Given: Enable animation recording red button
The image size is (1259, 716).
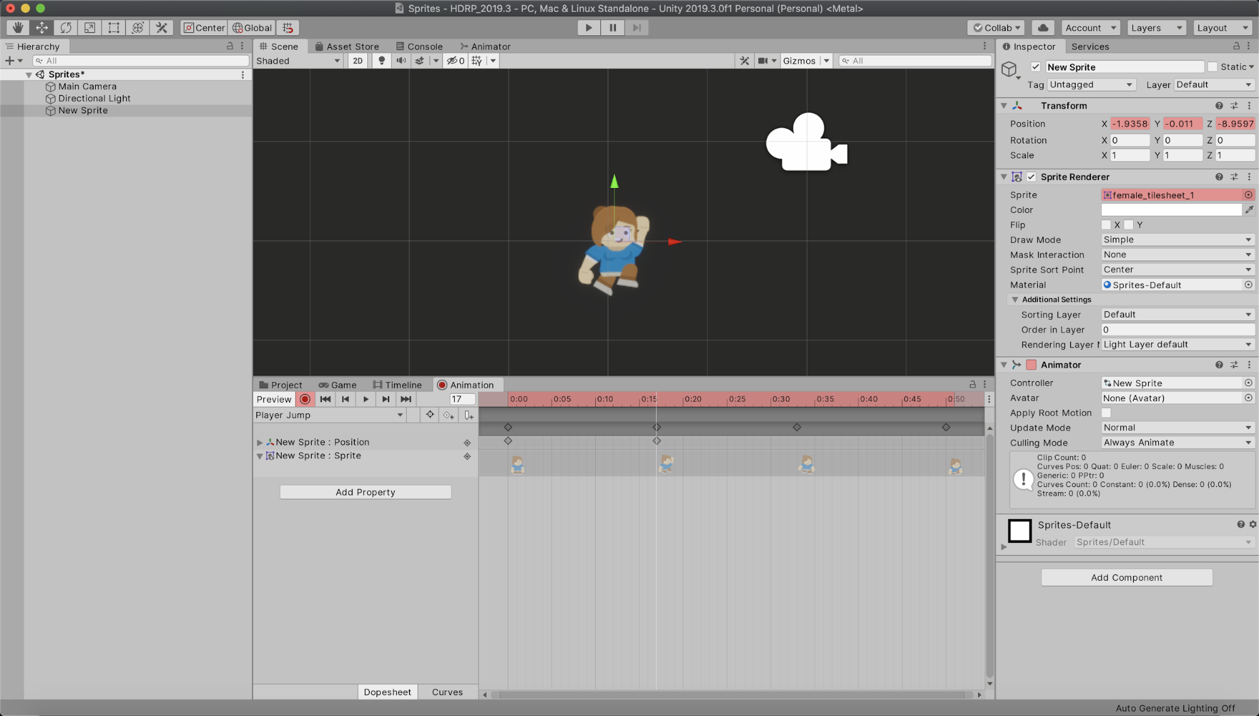Looking at the screenshot, I should point(305,399).
